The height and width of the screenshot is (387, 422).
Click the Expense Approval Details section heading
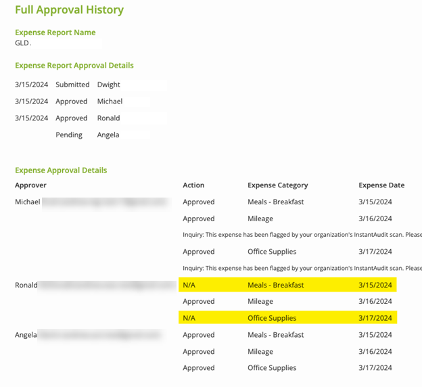click(x=61, y=170)
